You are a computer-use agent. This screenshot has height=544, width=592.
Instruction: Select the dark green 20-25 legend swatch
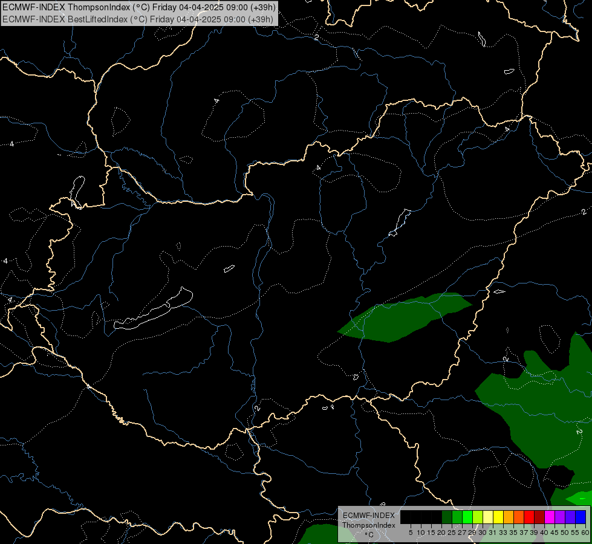coord(447,517)
